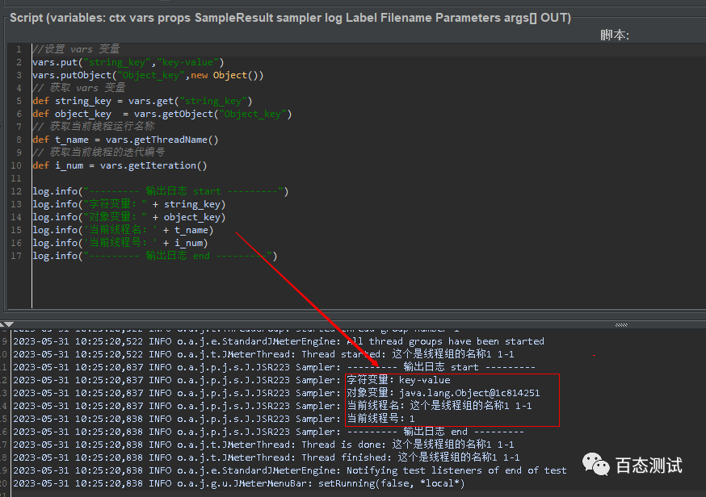Viewport: 706px width, 497px height.
Task: Click the downward triangle on the split divider
Action: (x=10, y=324)
